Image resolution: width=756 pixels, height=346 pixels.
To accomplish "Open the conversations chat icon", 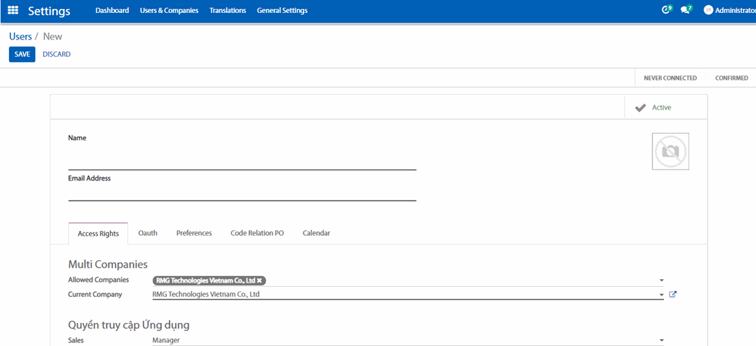I will click(x=685, y=10).
